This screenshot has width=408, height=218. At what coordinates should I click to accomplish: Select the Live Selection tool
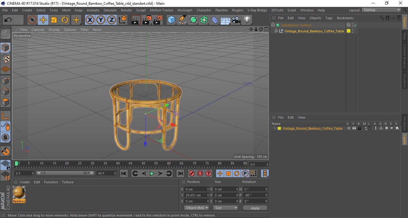click(x=32, y=20)
